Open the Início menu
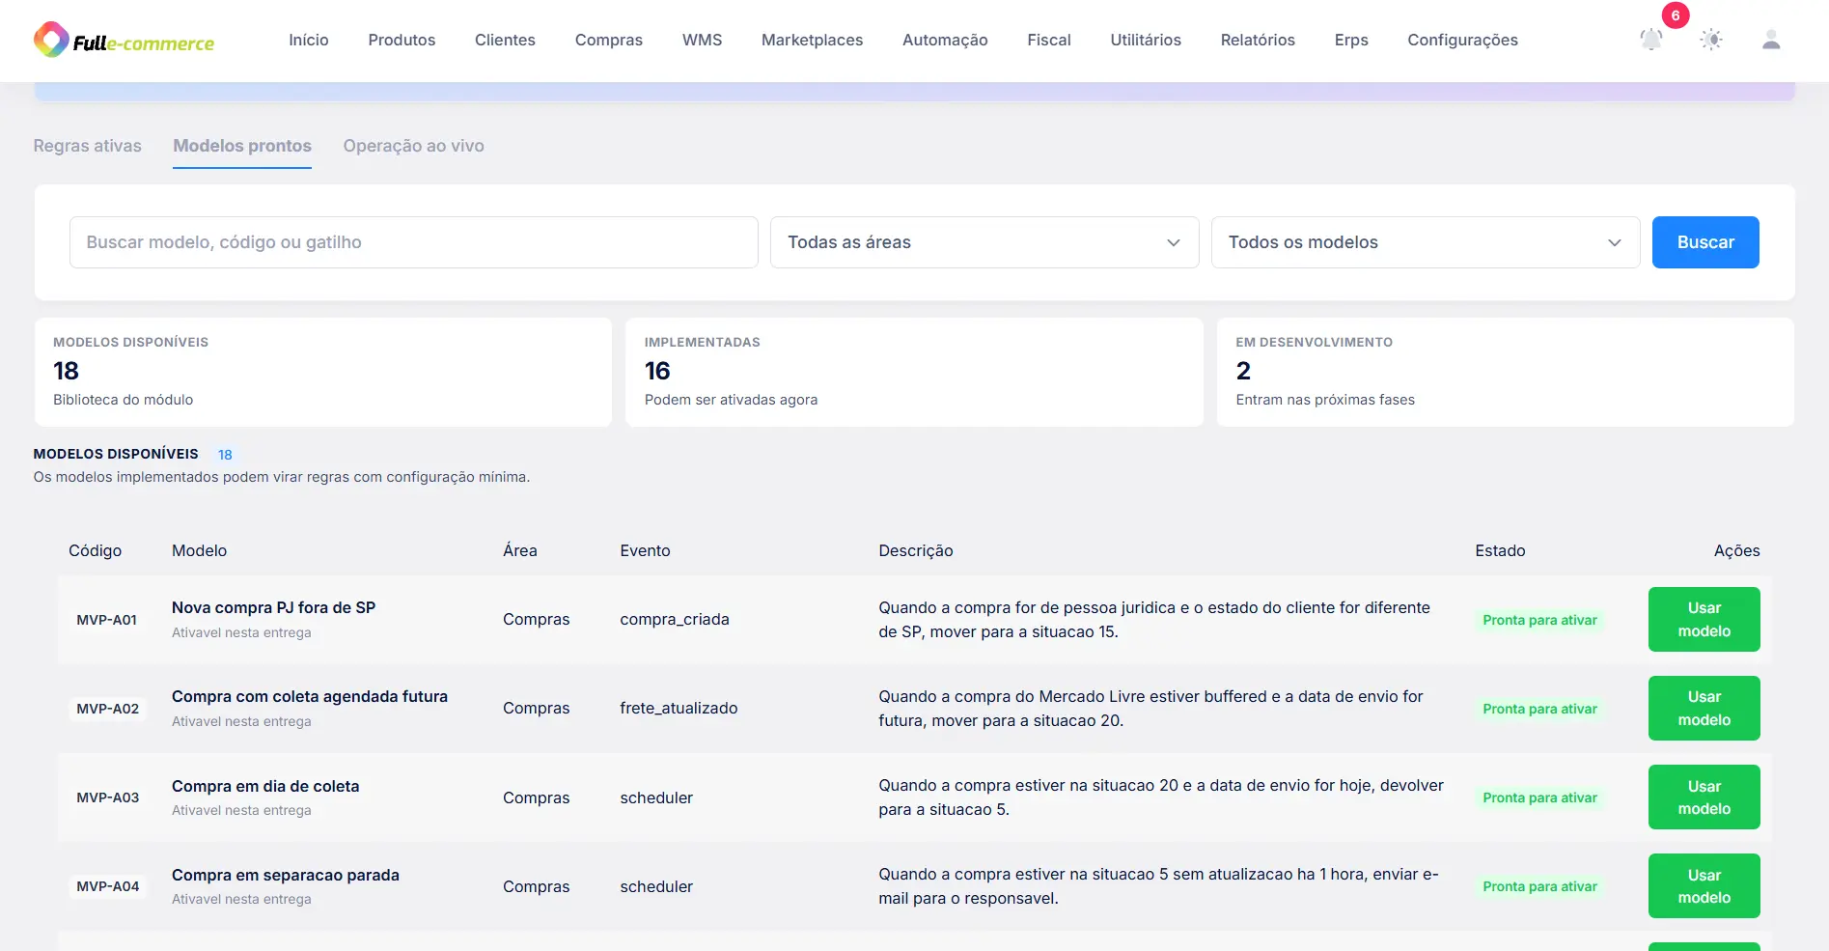The height and width of the screenshot is (951, 1829). [x=309, y=40]
